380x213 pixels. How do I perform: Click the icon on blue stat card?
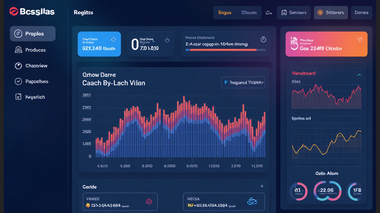click(x=114, y=39)
